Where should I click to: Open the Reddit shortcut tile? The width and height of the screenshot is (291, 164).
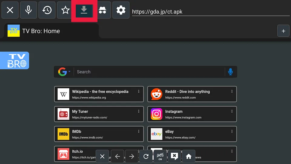point(192,94)
